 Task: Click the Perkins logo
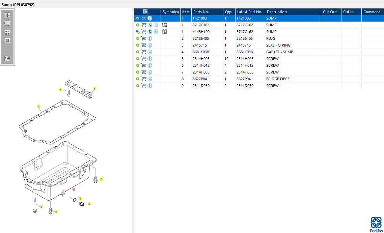[376, 225]
